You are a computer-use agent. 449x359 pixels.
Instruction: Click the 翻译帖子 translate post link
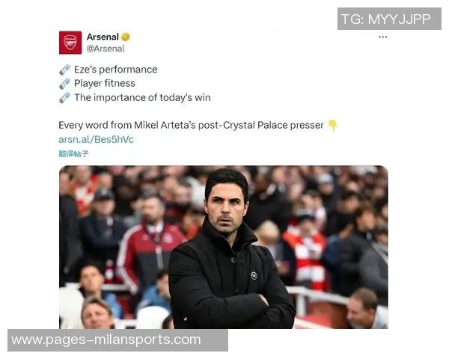click(73, 154)
